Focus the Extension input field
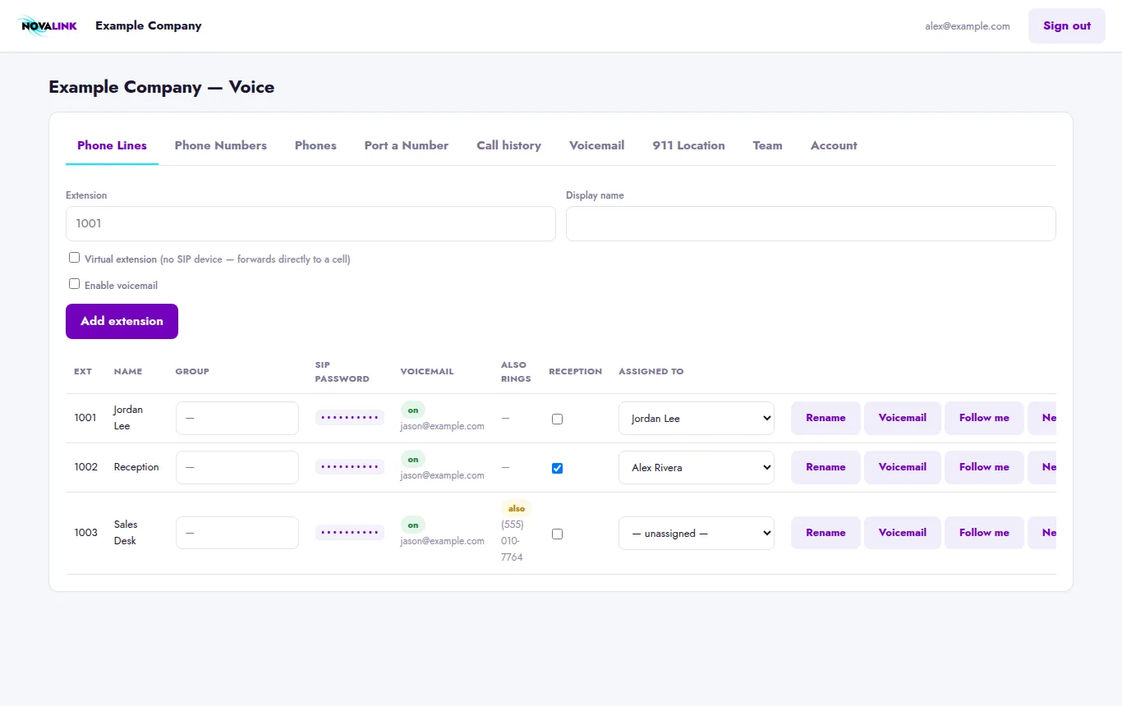The height and width of the screenshot is (706, 1122). (310, 223)
